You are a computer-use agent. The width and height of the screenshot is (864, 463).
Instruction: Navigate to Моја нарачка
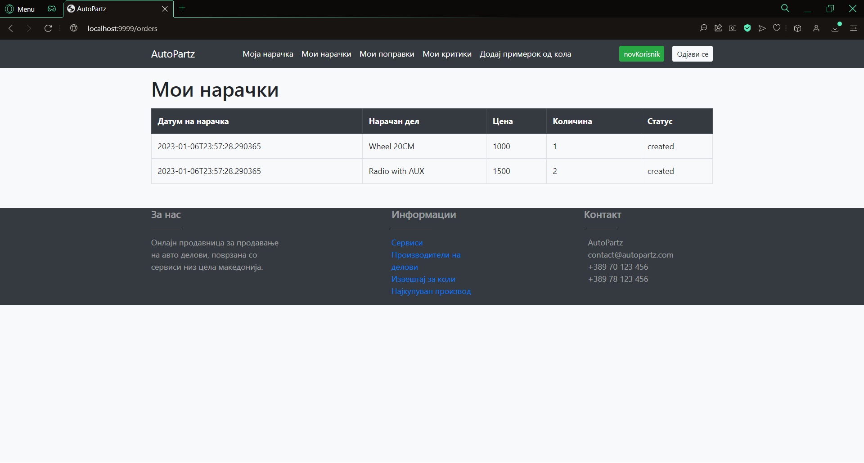tap(268, 54)
